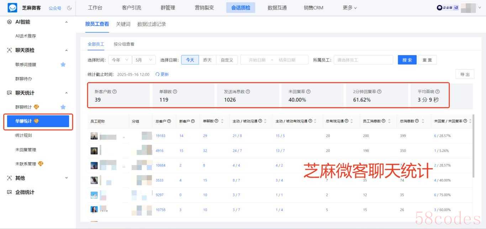Sort by 单聊数 column arrows

[222, 121]
